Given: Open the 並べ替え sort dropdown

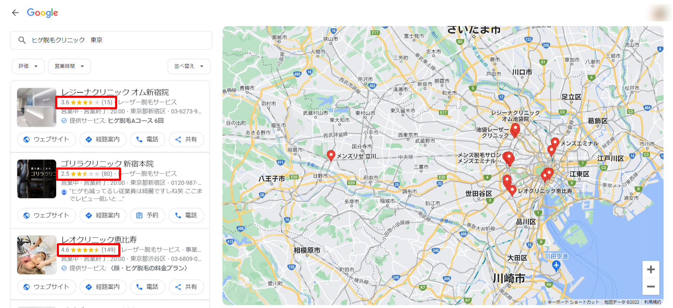Looking at the screenshot, I should (x=189, y=66).
